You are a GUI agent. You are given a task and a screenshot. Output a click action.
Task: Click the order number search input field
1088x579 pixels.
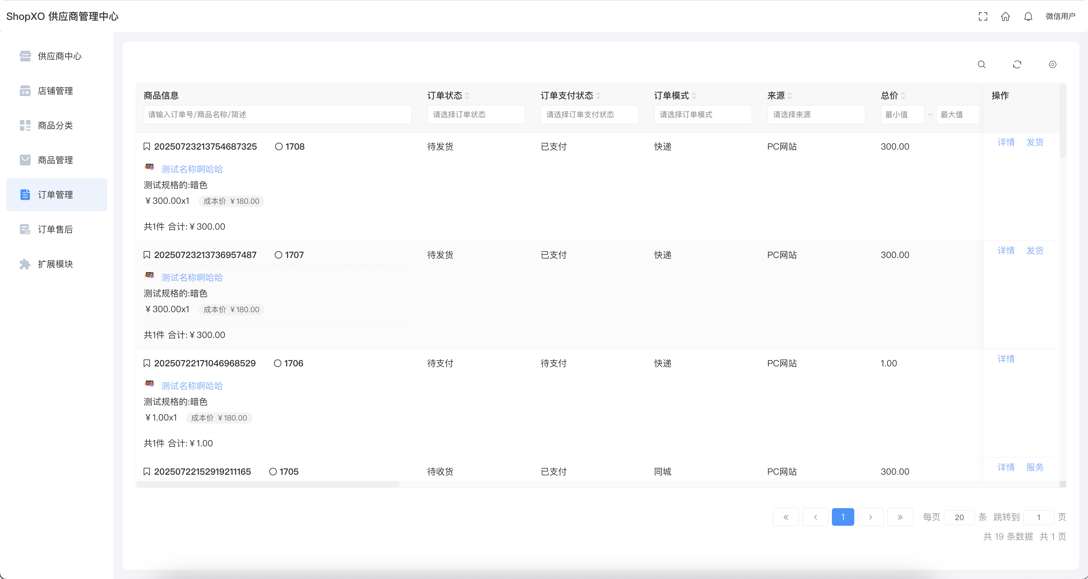pyautogui.click(x=278, y=115)
